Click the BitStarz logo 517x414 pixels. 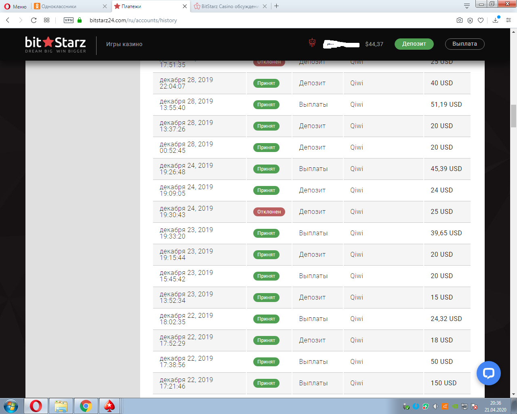55,44
